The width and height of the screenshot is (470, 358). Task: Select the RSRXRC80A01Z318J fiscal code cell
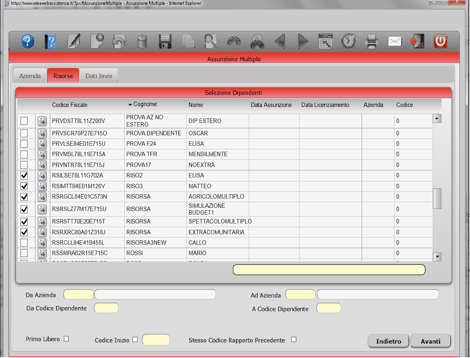click(87, 232)
